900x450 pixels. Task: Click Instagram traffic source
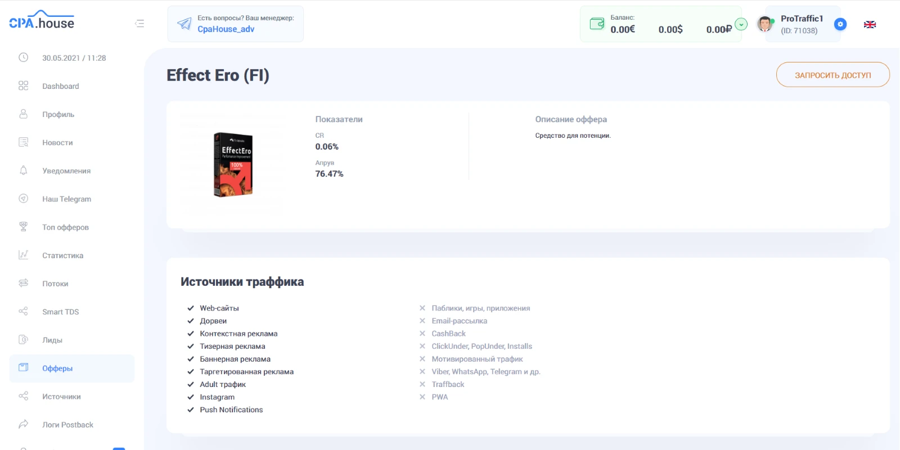pos(217,397)
